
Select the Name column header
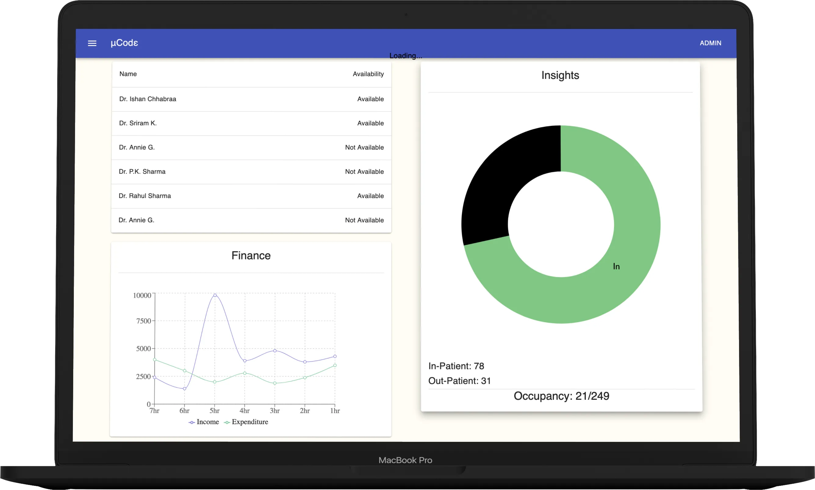pos(128,74)
